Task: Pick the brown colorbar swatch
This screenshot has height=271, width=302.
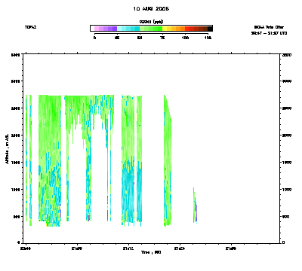Action: 205,29
